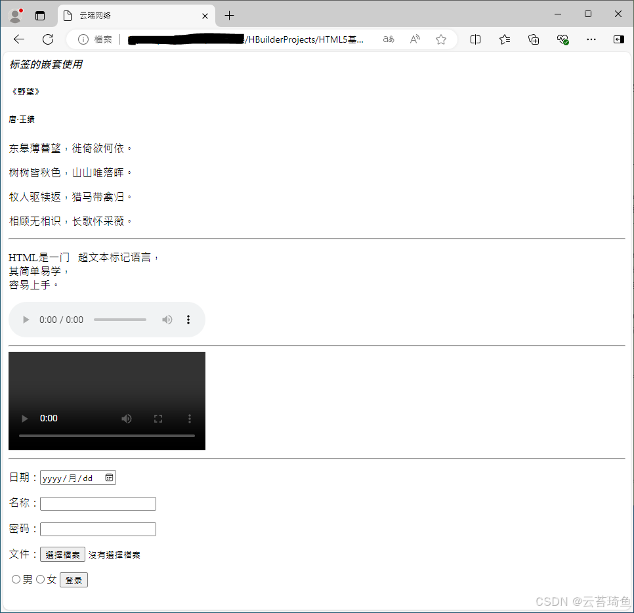Open the date picker calendar icon

(x=109, y=478)
